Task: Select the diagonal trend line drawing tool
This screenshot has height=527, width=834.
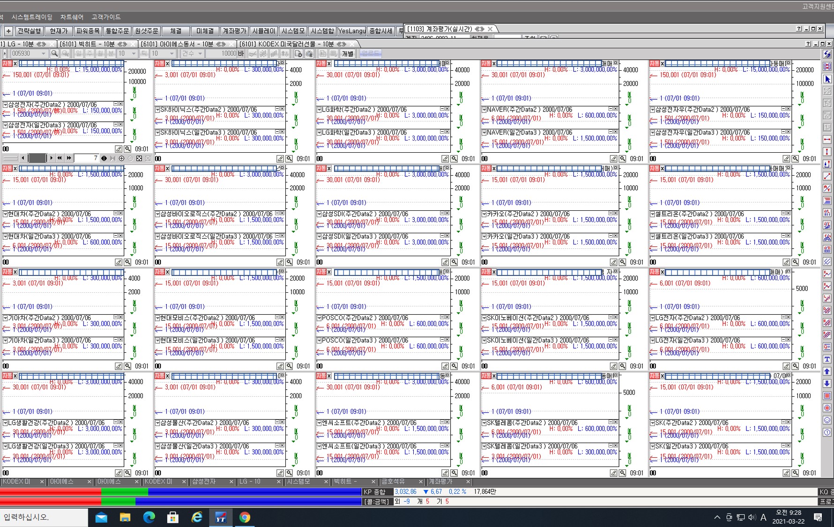Action: 827,176
